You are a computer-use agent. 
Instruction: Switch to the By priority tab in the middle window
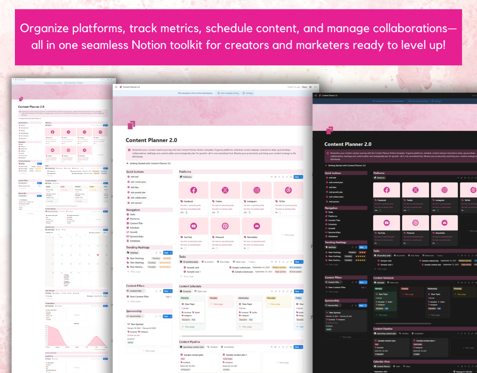tap(208, 262)
